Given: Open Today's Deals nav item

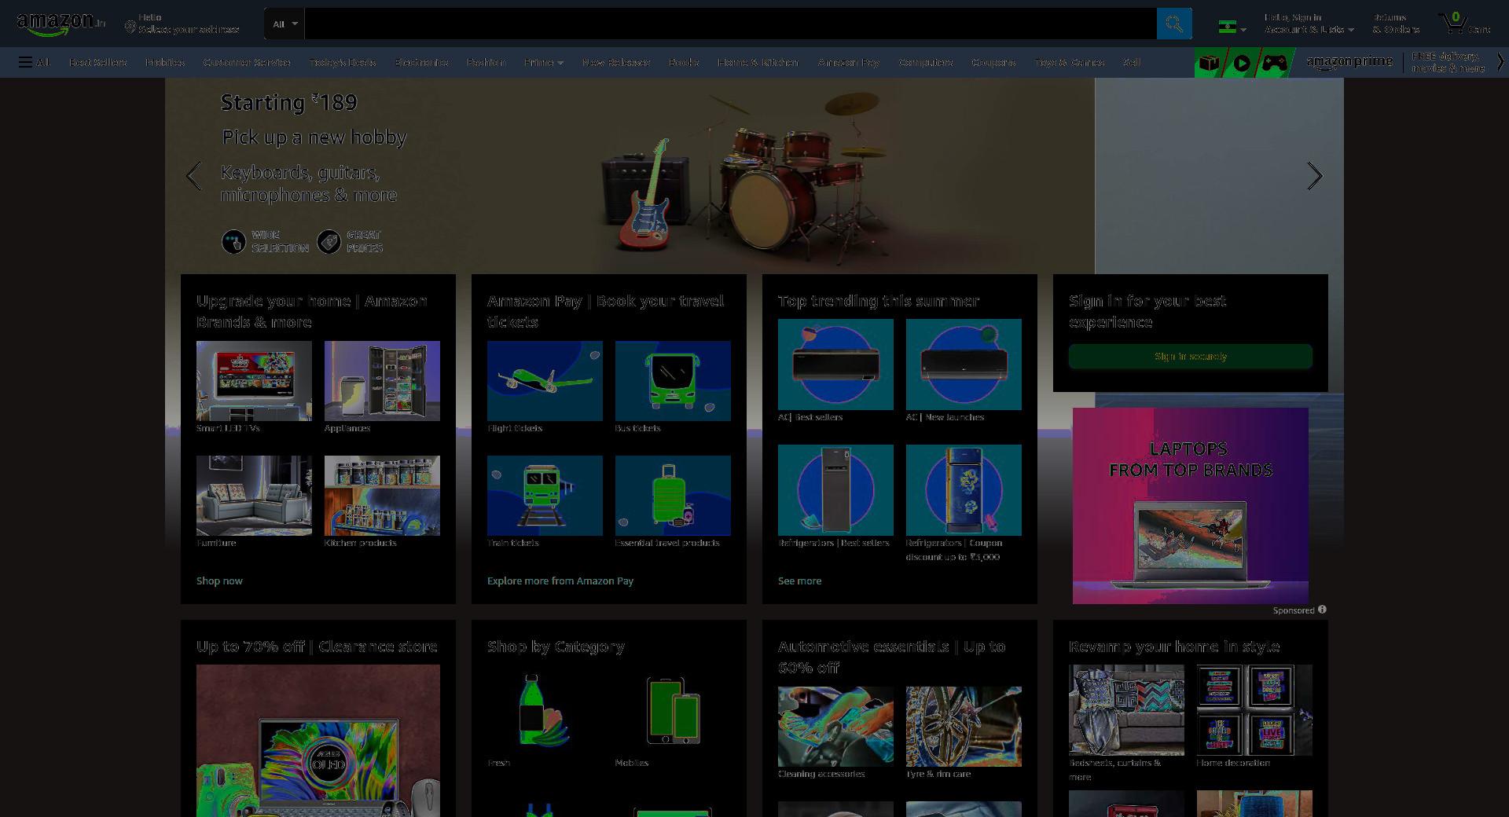Looking at the screenshot, I should (342, 62).
